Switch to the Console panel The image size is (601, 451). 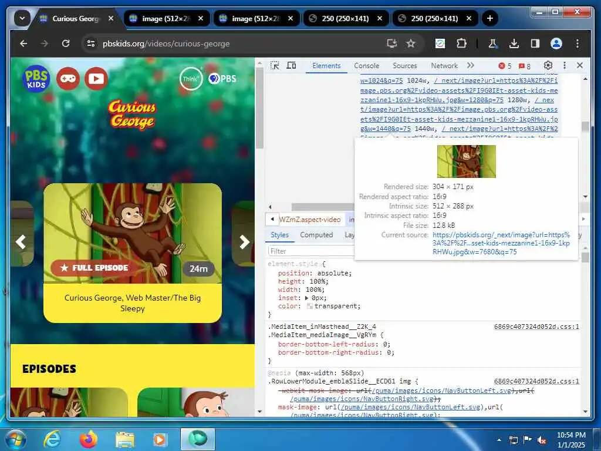[366, 66]
